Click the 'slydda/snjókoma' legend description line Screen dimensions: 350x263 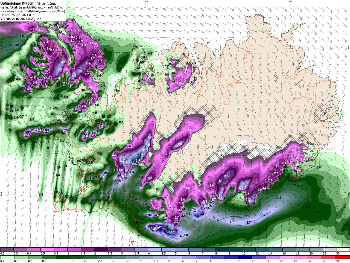click(x=33, y=11)
